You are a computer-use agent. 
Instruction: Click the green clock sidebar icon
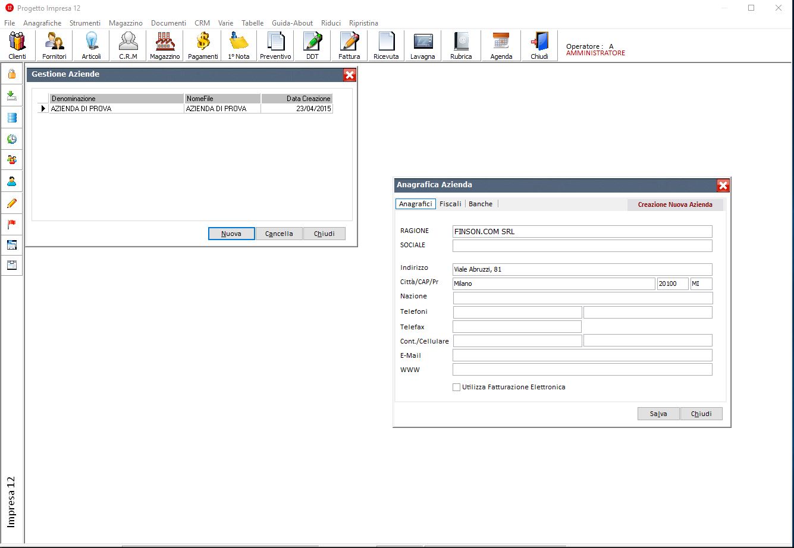(12, 138)
